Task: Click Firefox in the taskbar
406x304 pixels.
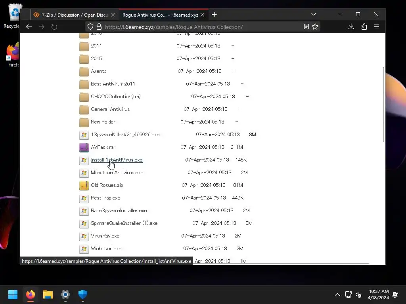Action: point(30,294)
